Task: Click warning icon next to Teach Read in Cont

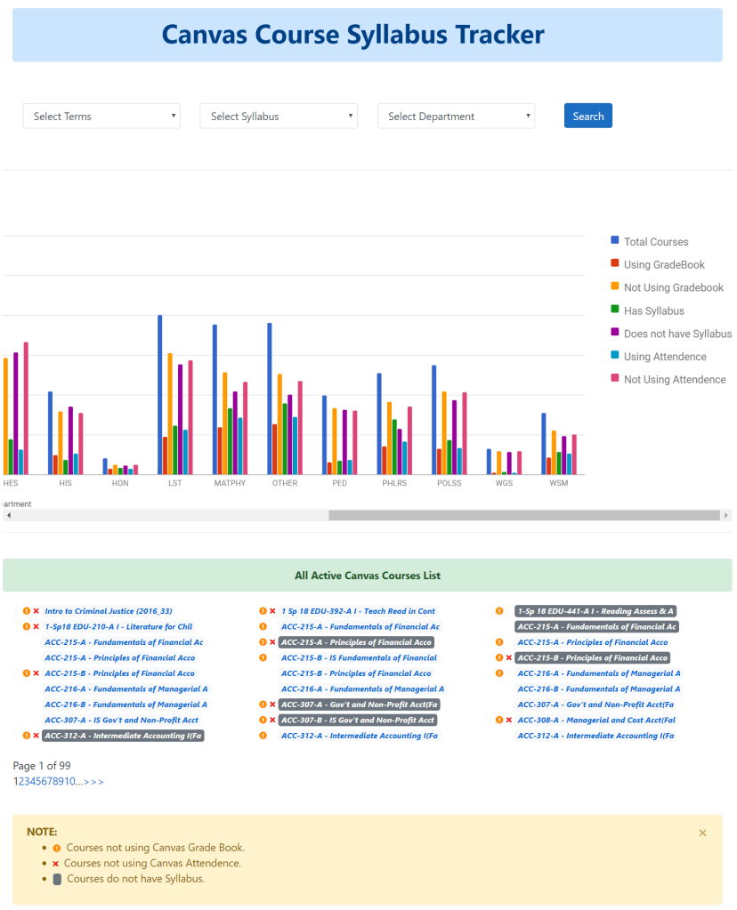Action: tap(263, 611)
